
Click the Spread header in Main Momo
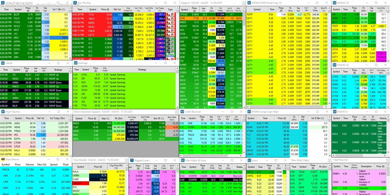pos(54,164)
